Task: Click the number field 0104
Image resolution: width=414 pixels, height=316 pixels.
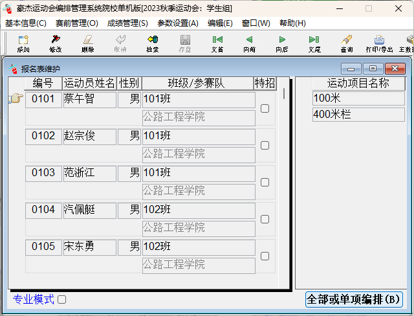Action: point(43,210)
